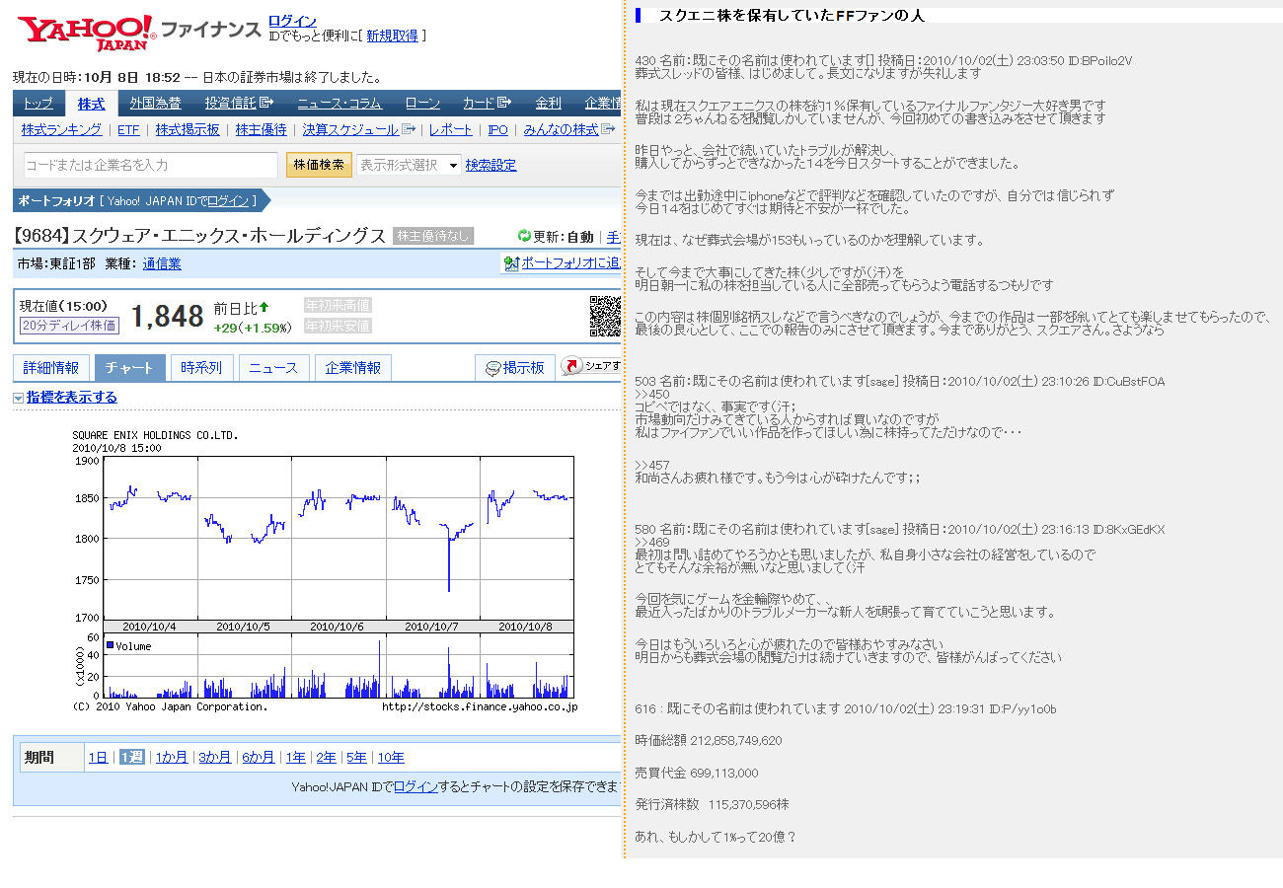Switch to the 時系列 tab
The width and height of the screenshot is (1283, 888).
click(x=201, y=368)
